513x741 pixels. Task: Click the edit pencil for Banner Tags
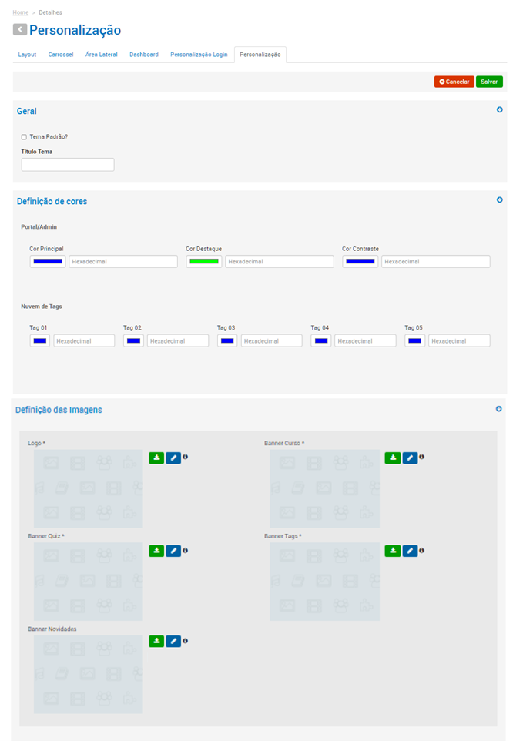pos(410,551)
